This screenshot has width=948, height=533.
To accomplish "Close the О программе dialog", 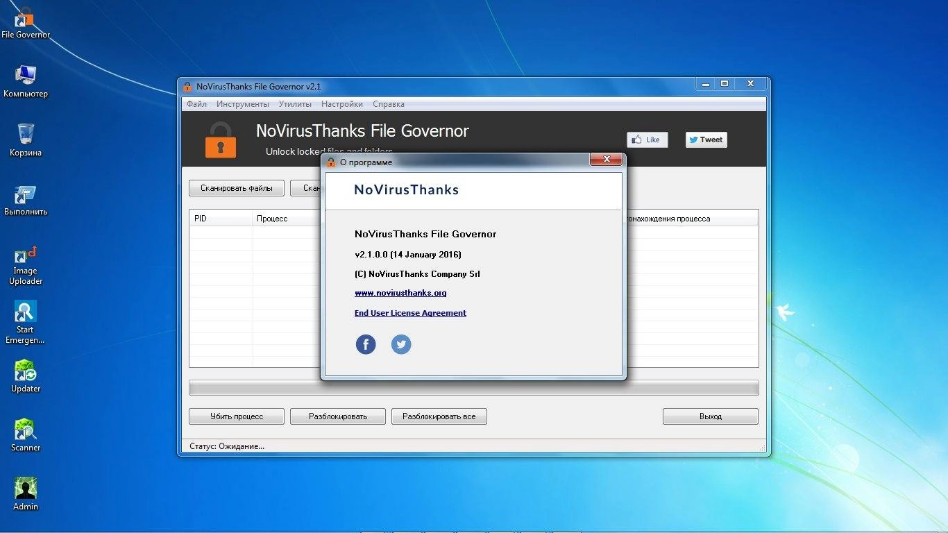I will pos(607,160).
